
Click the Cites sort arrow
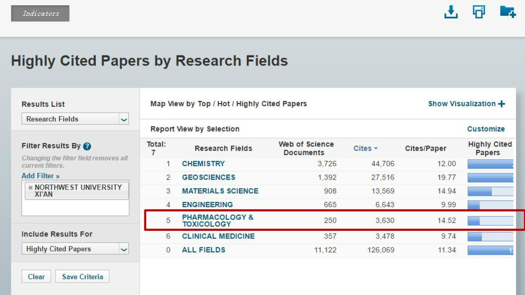point(375,149)
